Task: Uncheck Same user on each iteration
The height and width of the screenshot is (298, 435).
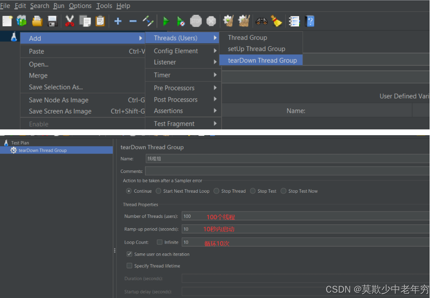Action: (x=129, y=254)
